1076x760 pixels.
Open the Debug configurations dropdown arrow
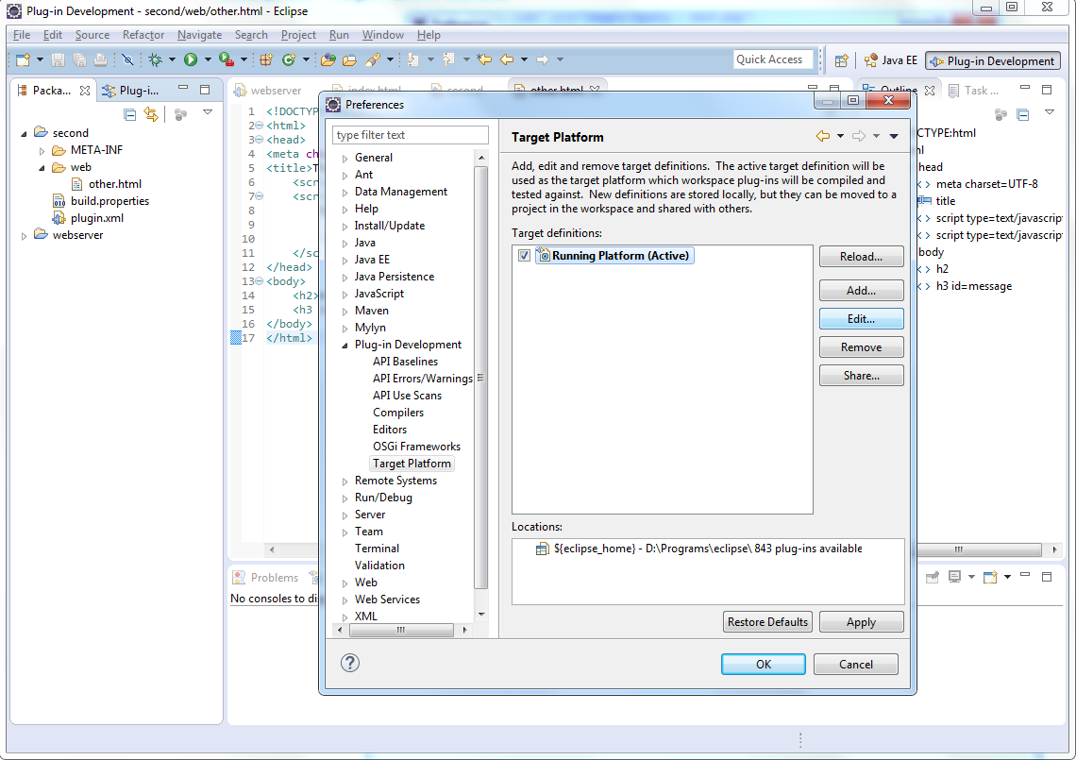coord(172,59)
